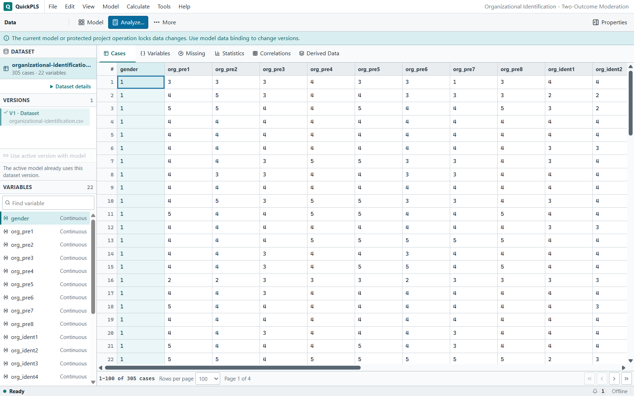The image size is (634, 396).
Task: Click the org_ident4 variable icon
Action: [6, 377]
